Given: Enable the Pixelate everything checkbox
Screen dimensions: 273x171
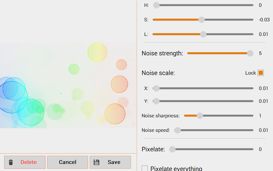Looking at the screenshot, I should click(145, 169).
